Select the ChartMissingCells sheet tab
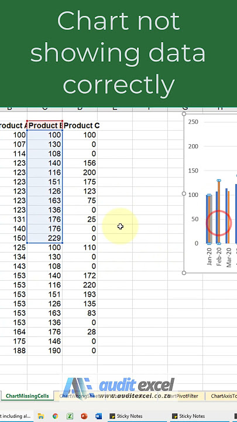 click(27, 396)
